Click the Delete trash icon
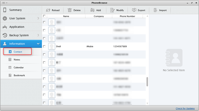This screenshot has width=199, height=111. (70, 10)
